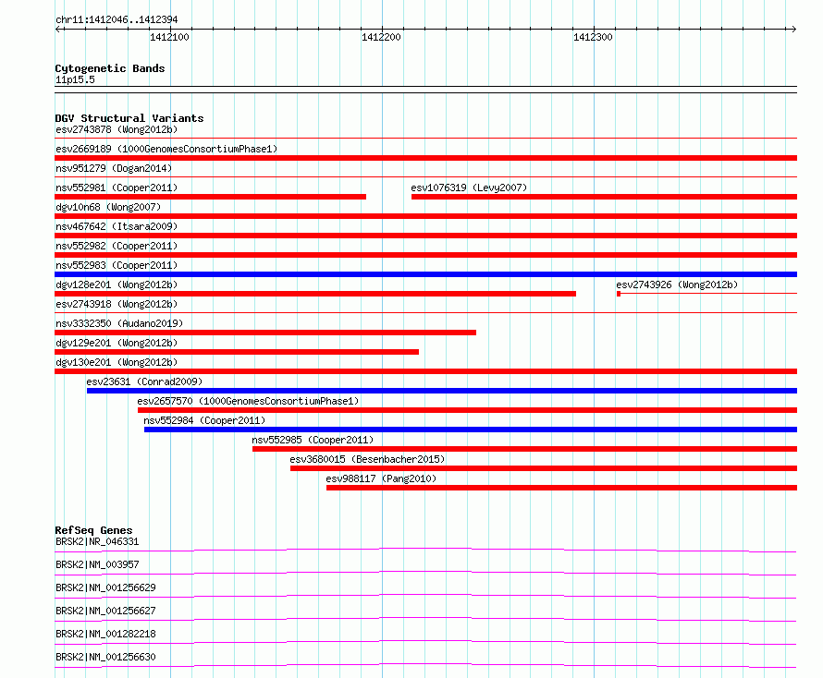Click the DGV Structural Variants track title

[x=129, y=118]
